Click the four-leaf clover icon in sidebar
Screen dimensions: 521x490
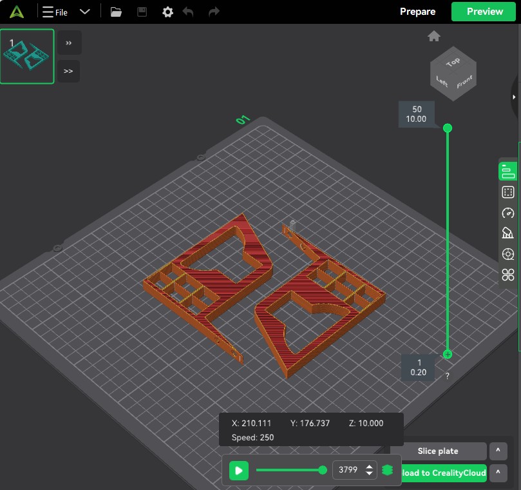(x=507, y=275)
